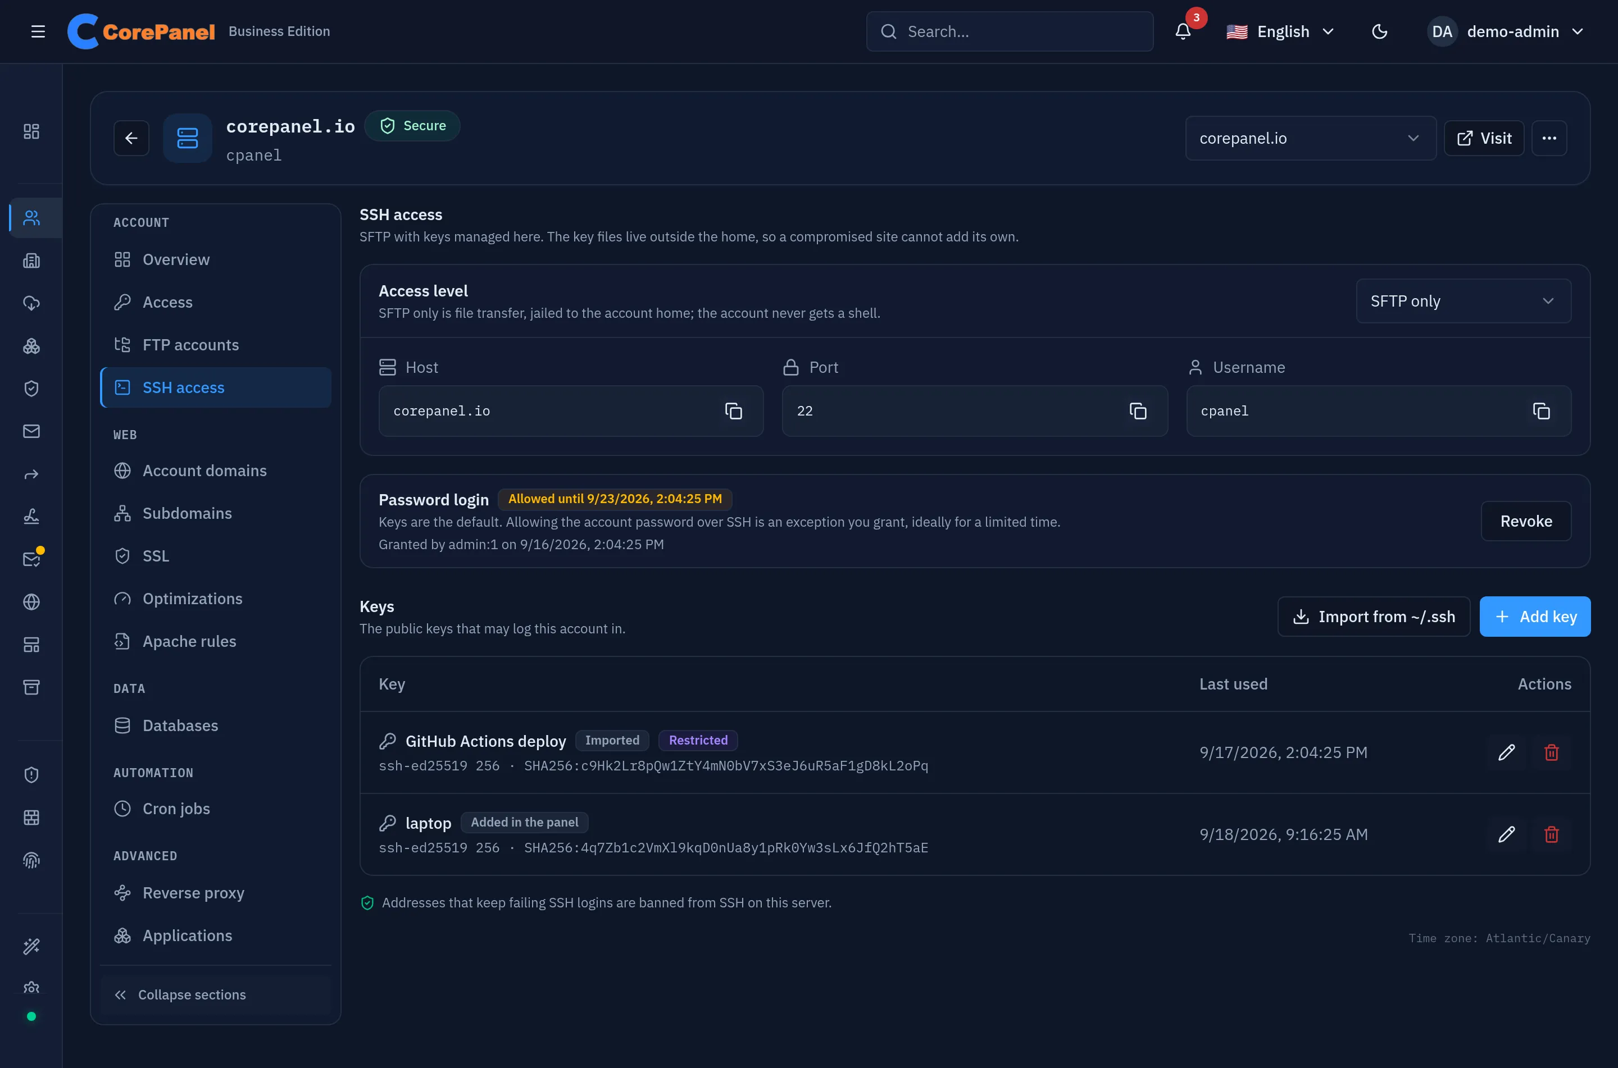
Task: Edit the laptop key
Action: pos(1506,834)
